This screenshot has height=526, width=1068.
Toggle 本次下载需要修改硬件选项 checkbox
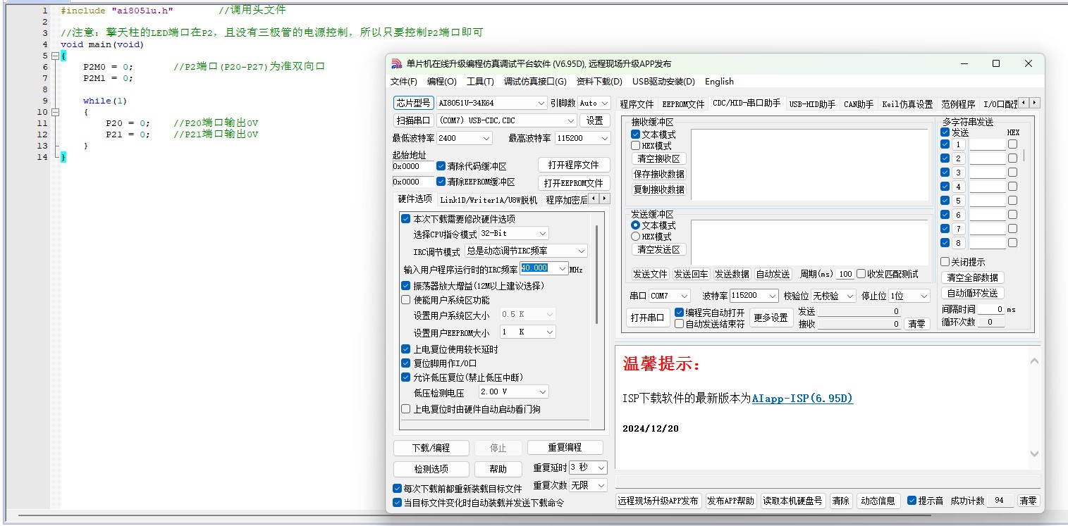point(406,219)
